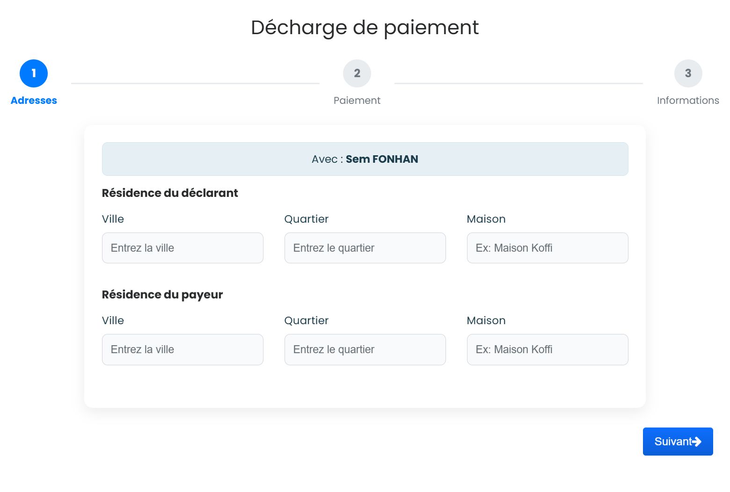Click the arrow icon in Suivant button
730x492 pixels.
point(697,441)
